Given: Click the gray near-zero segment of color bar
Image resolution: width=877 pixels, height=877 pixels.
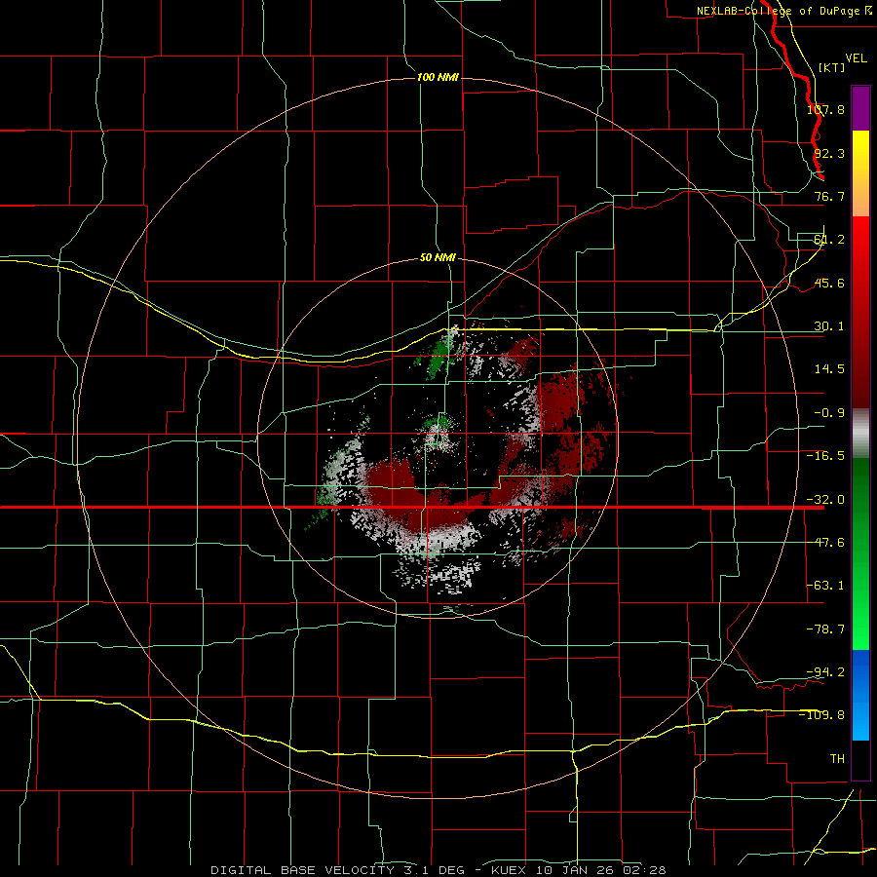Looking at the screenshot, I should click(860, 434).
